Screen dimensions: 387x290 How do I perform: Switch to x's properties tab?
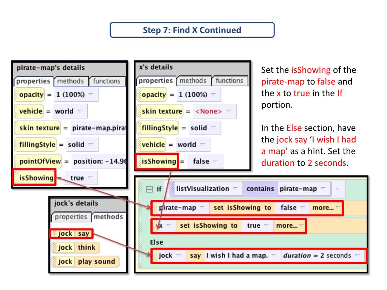tap(156, 81)
